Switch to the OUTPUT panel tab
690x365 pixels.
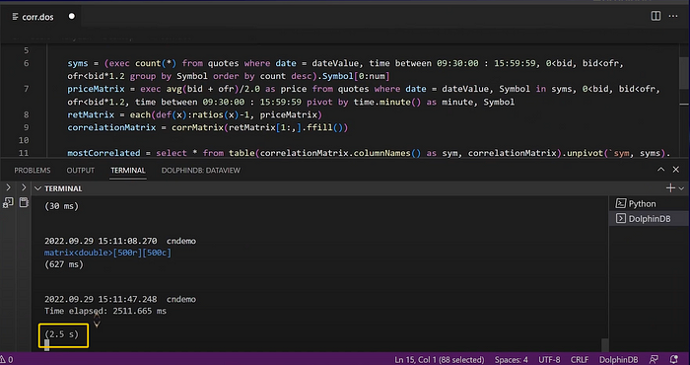tap(81, 171)
